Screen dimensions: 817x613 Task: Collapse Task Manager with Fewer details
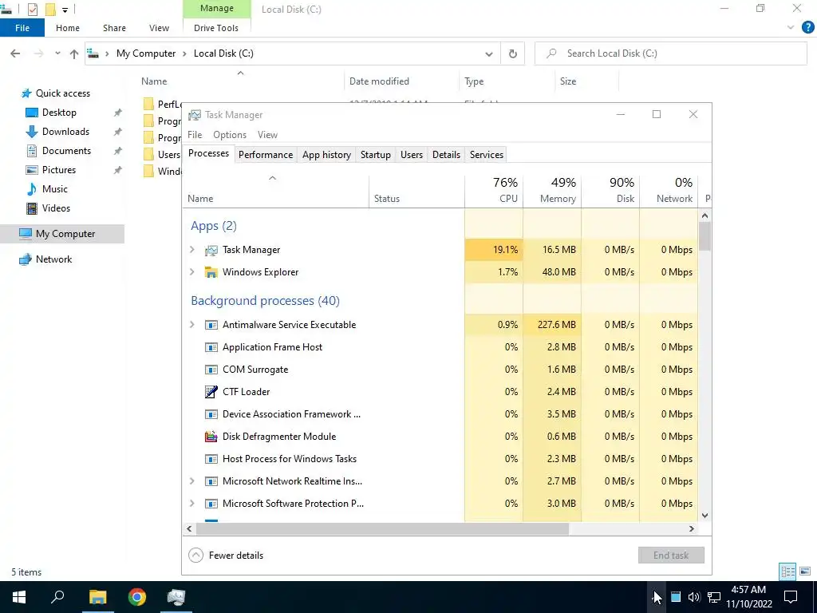pos(226,556)
